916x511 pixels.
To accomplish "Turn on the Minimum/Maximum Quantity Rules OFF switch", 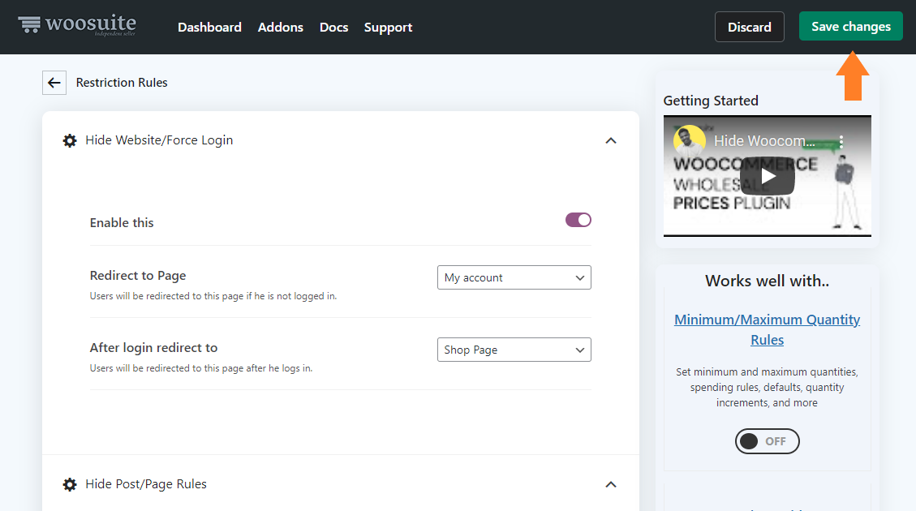I will 767,441.
